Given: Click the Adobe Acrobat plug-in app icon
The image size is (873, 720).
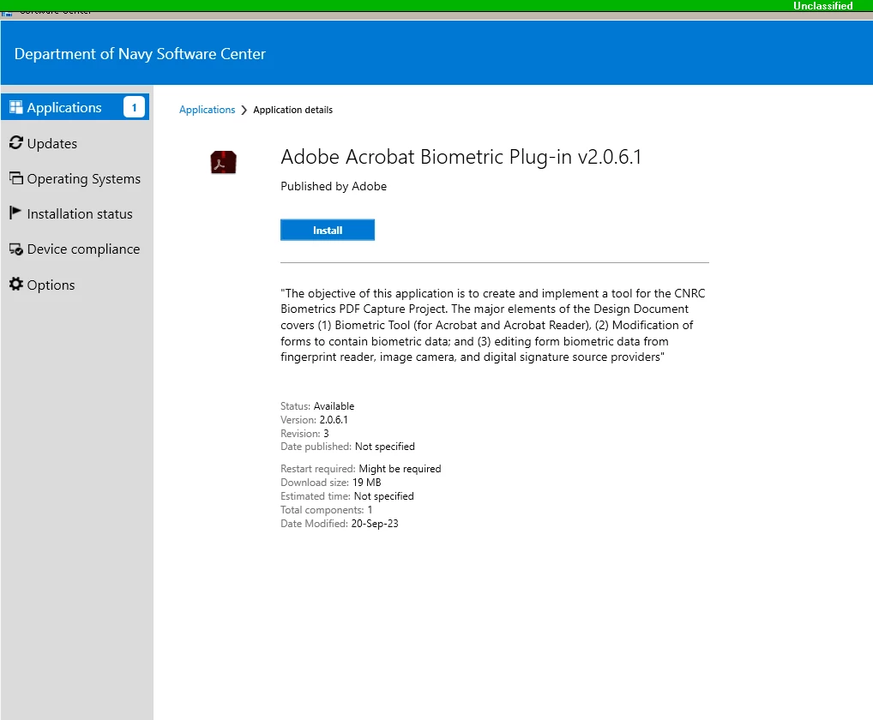Looking at the screenshot, I should pyautogui.click(x=223, y=163).
